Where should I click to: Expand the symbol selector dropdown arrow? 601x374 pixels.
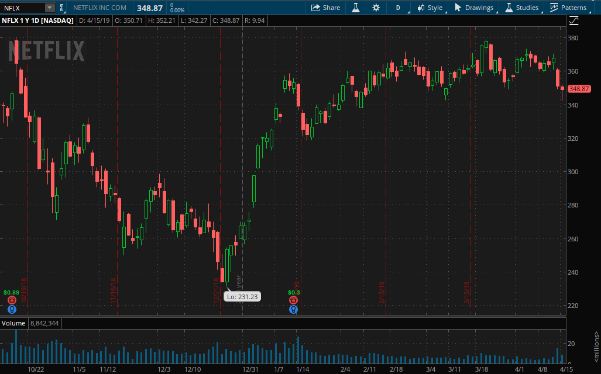tap(49, 8)
